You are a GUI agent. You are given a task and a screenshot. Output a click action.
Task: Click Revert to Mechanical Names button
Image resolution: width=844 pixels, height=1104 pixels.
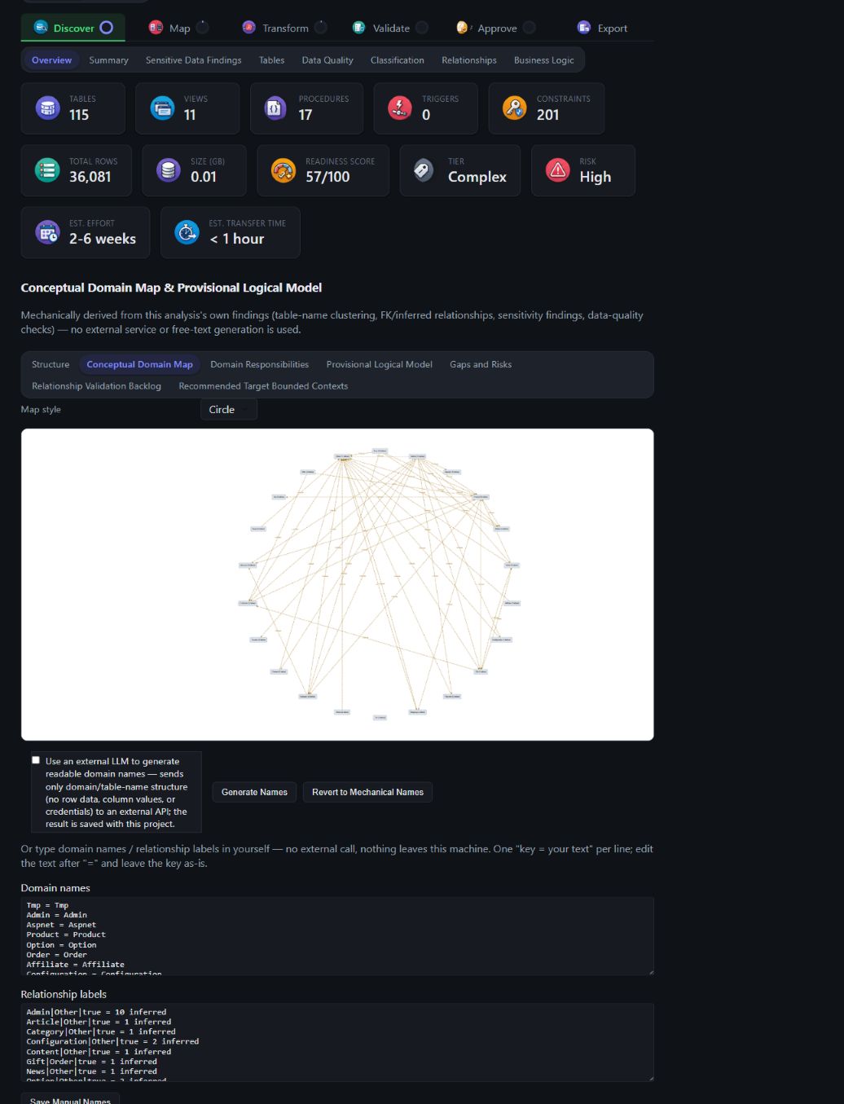pyautogui.click(x=367, y=792)
